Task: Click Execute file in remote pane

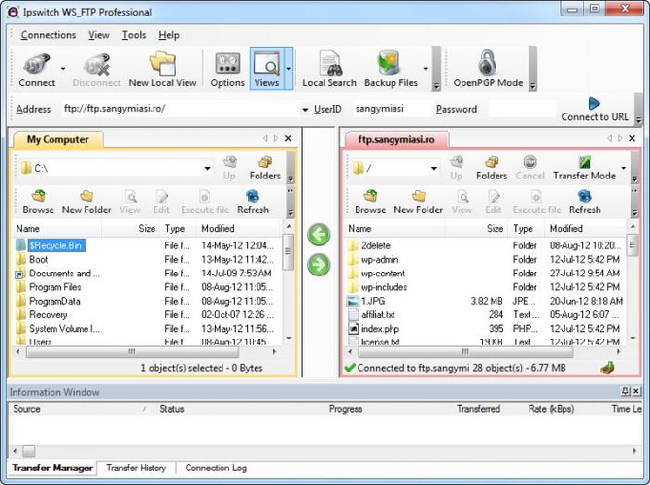Action: point(536,203)
